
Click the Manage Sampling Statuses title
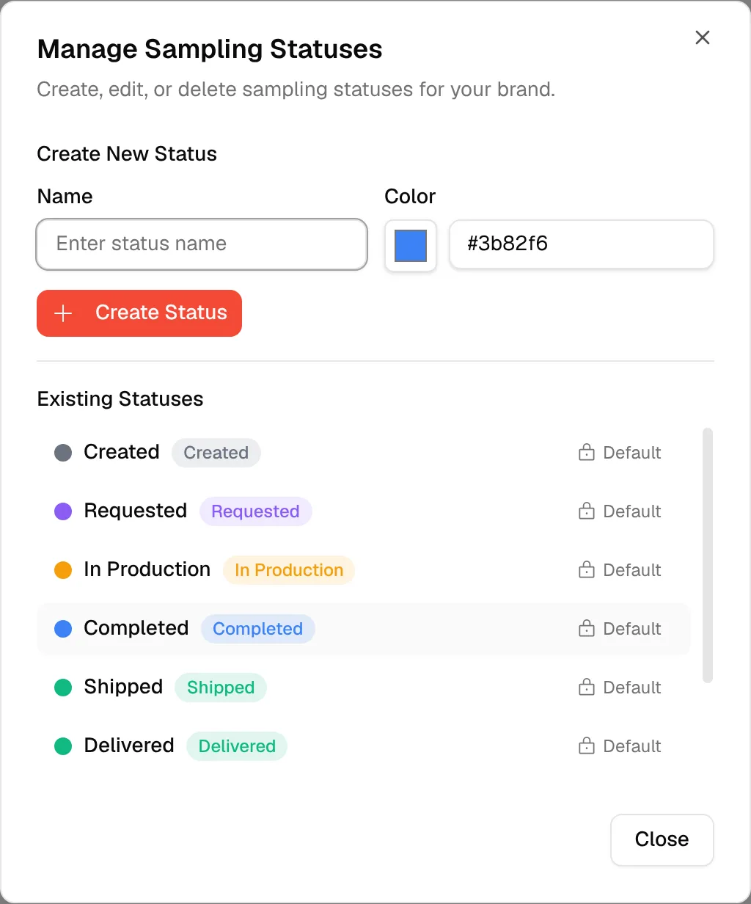pos(210,50)
